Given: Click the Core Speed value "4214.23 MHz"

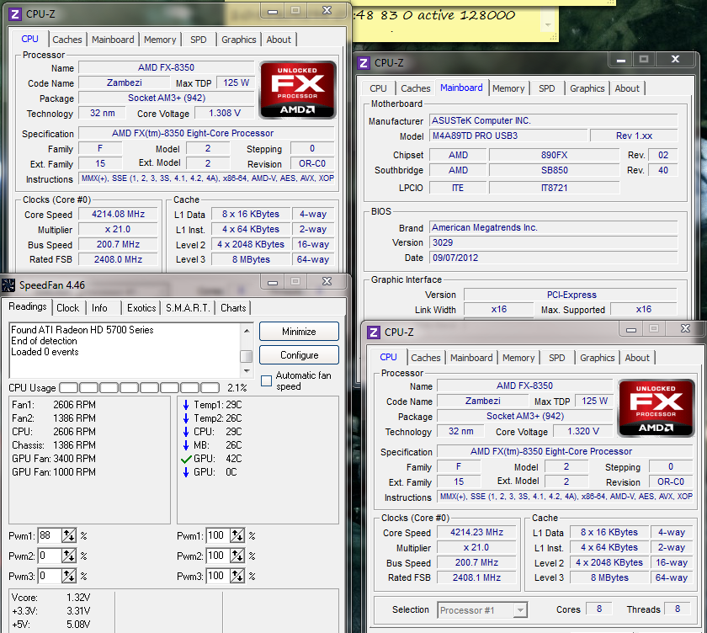Looking at the screenshot, I should (476, 533).
